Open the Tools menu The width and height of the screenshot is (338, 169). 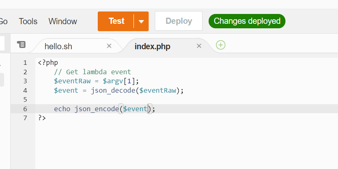click(x=28, y=21)
